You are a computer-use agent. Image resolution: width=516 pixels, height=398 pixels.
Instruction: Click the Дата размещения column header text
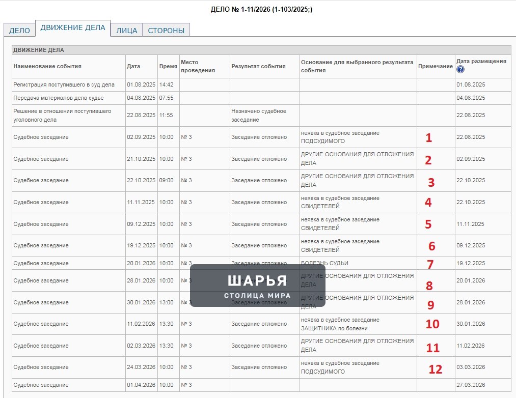481,61
